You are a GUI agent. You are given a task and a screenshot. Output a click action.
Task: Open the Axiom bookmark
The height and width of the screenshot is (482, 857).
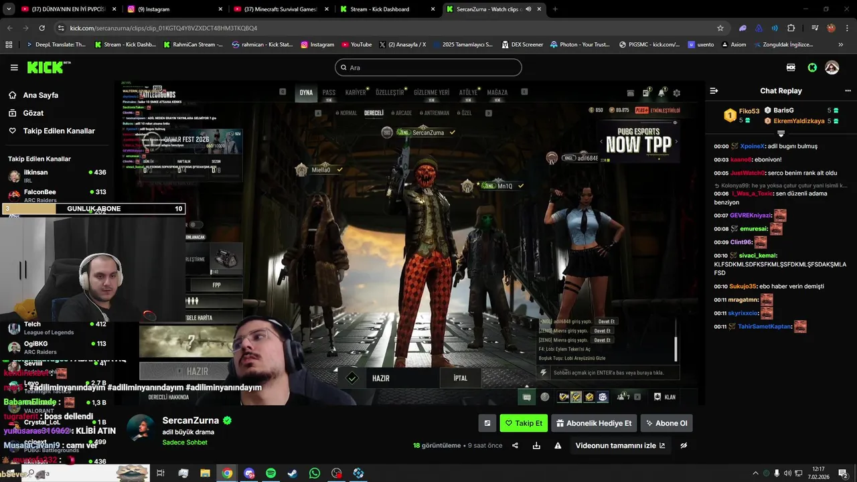click(732, 45)
